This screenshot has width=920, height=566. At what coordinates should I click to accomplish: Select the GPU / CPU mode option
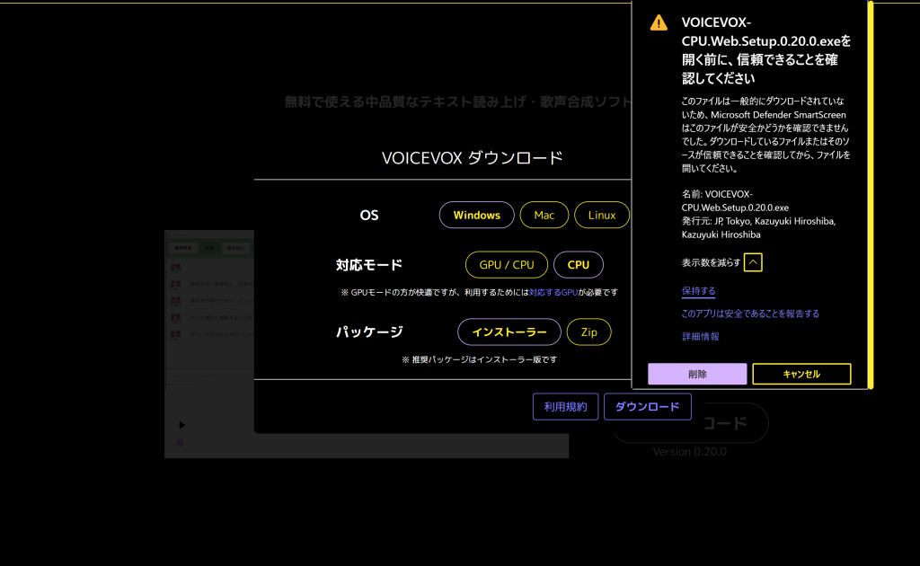click(x=506, y=265)
